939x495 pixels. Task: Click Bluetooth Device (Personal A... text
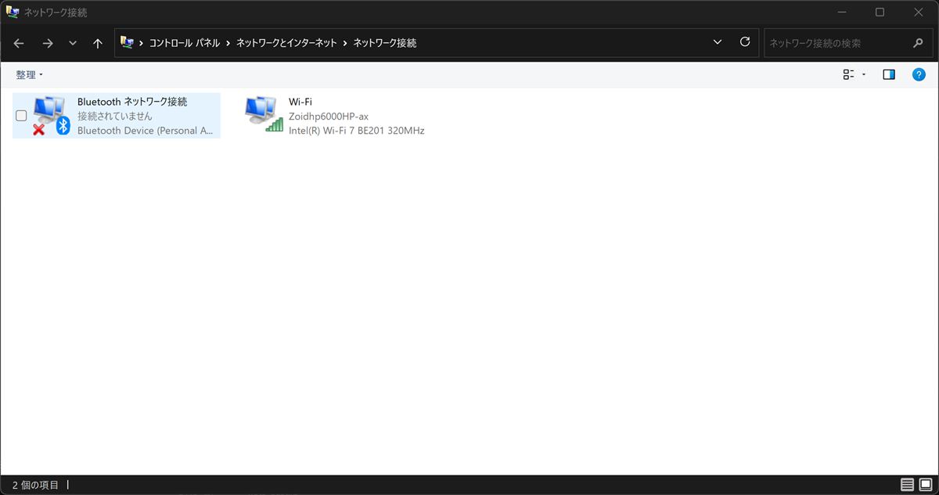pyautogui.click(x=146, y=131)
